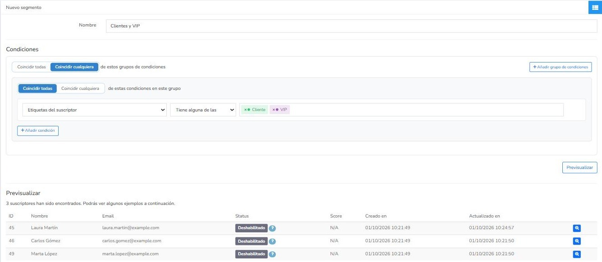Click ID cell 45
This screenshot has width=602, height=262.
[12, 228]
